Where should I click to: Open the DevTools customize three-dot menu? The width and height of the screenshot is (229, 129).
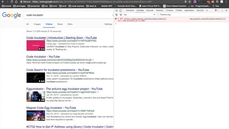222,10
